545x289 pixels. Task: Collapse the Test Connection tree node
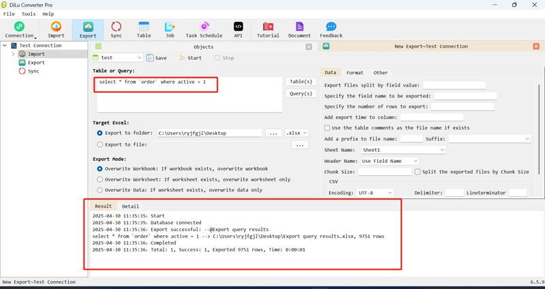5,46
